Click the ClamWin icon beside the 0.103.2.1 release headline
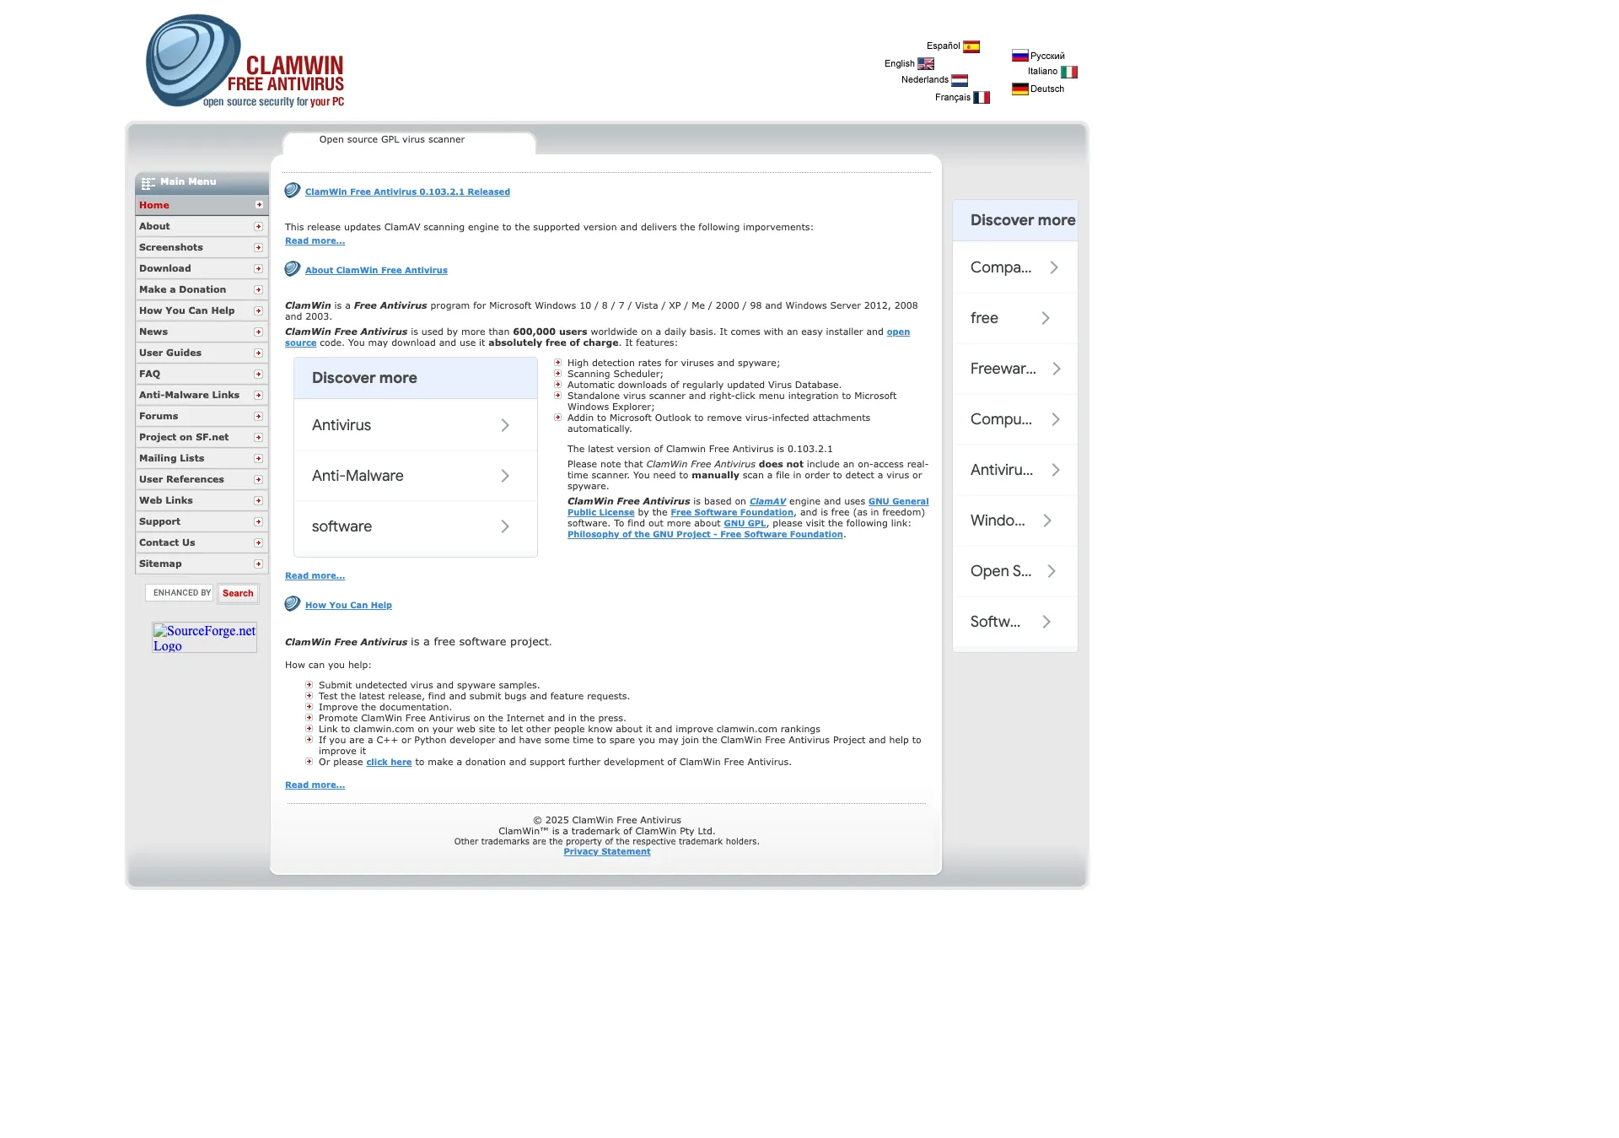The image size is (1619, 1138). click(293, 191)
